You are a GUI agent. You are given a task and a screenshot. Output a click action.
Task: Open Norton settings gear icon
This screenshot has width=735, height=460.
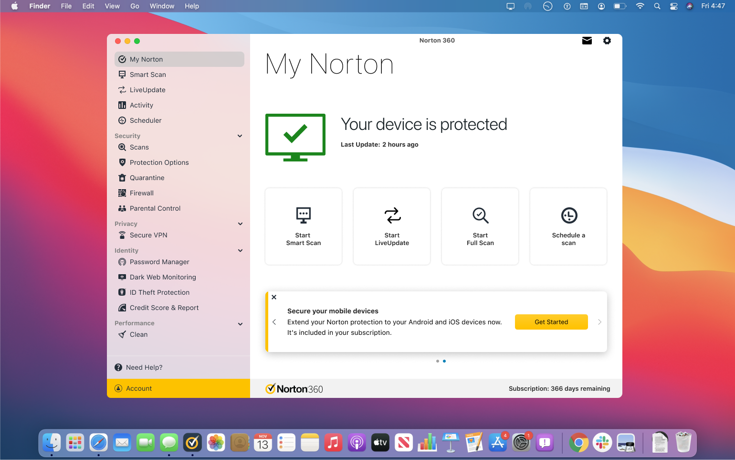click(x=607, y=41)
